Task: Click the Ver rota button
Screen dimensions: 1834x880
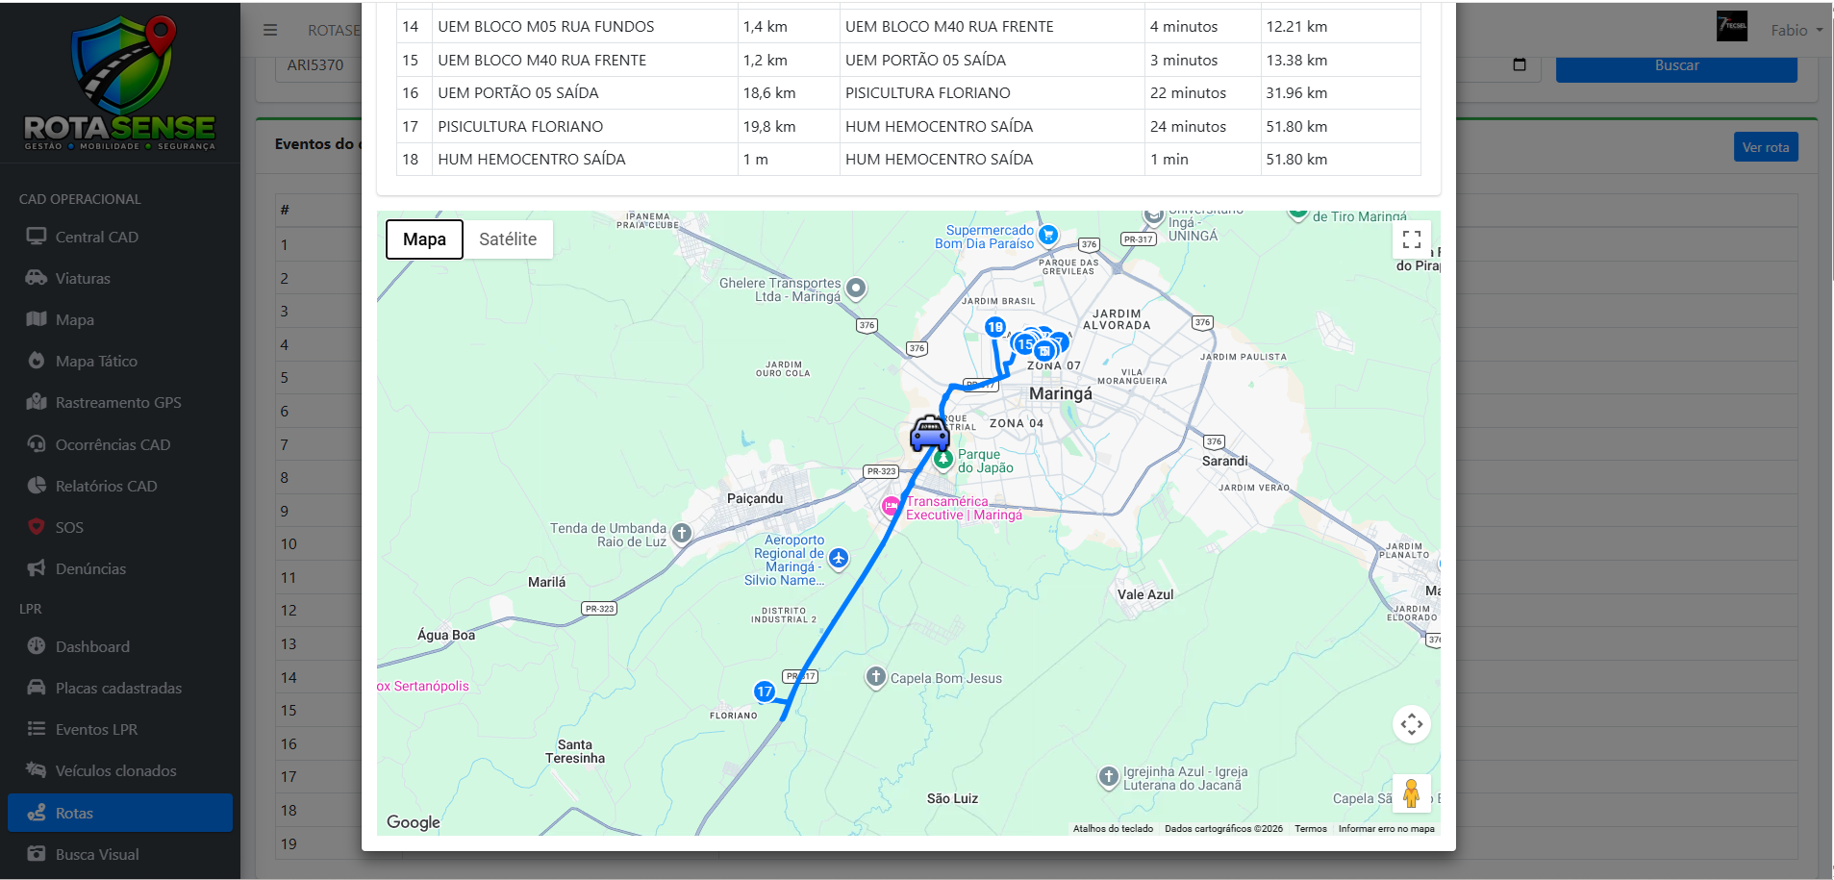Action: [x=1766, y=147]
